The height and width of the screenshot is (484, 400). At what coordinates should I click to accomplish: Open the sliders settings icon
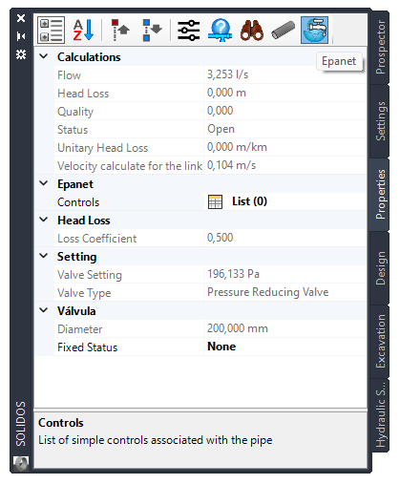[x=188, y=31]
